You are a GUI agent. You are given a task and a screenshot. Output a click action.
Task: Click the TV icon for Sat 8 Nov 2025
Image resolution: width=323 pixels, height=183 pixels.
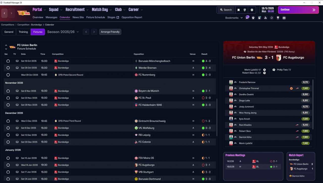coord(17,91)
